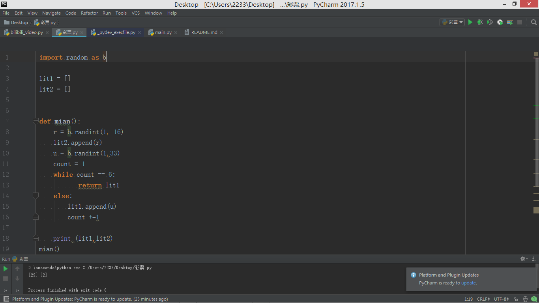The image size is (539, 303).
Task: Open the run configuration dropdown 彩票
Action: 452,22
